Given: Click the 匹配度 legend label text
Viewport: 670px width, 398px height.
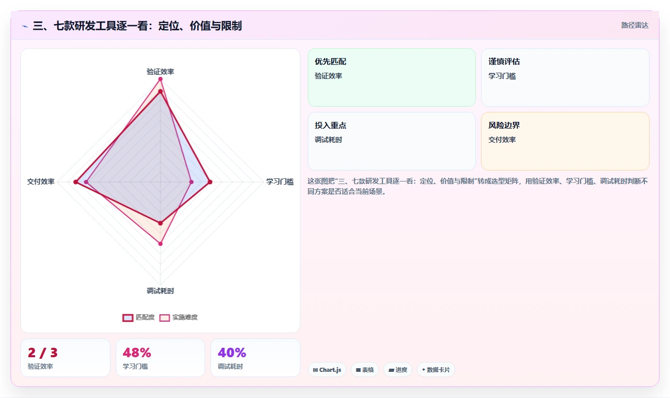Looking at the screenshot, I should point(145,317).
